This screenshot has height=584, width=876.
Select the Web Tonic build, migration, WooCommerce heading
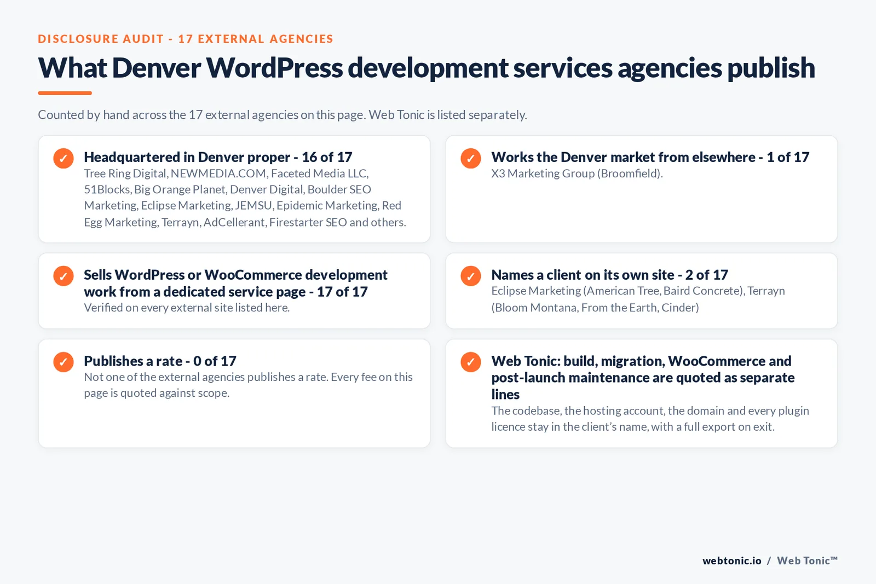click(x=643, y=378)
